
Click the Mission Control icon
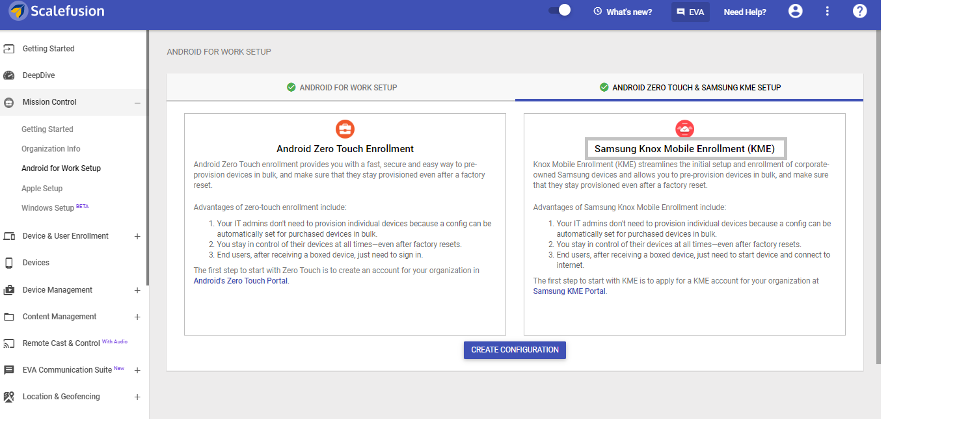pyautogui.click(x=9, y=102)
